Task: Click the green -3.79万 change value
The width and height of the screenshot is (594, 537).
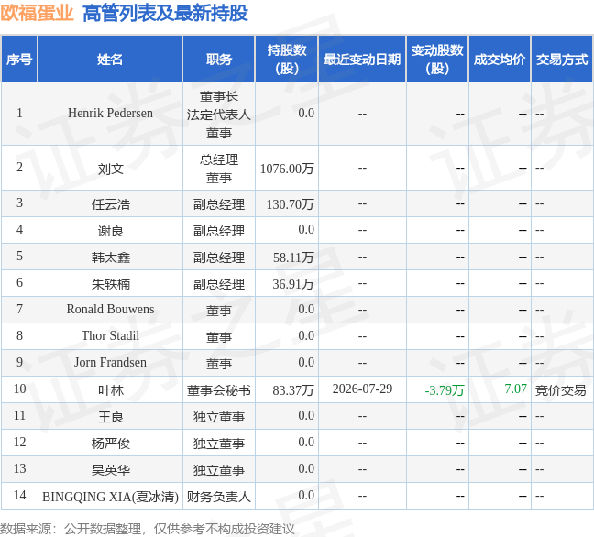Action: pos(445,390)
